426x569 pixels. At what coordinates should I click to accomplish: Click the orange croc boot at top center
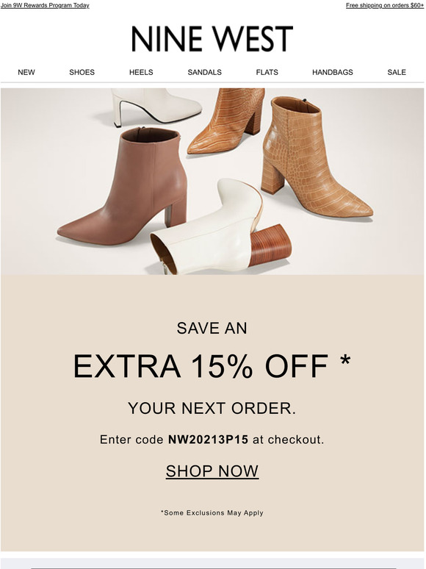pos(227,121)
